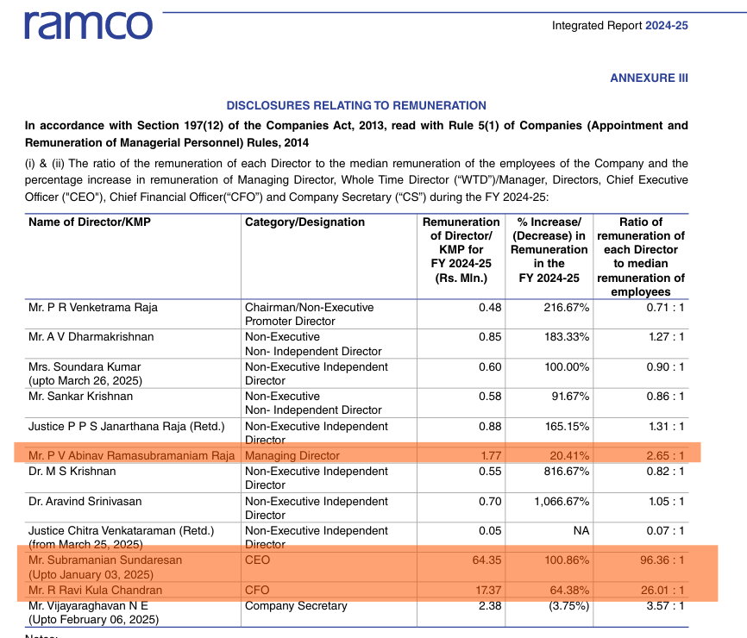Click the 0.71 : 1 ratio cell
The height and width of the screenshot is (638, 747).
[665, 308]
